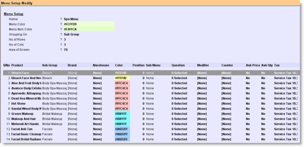Click 0 Selected question cell for Groom Makeup
This screenshot has height=147, width=304.
point(179,114)
